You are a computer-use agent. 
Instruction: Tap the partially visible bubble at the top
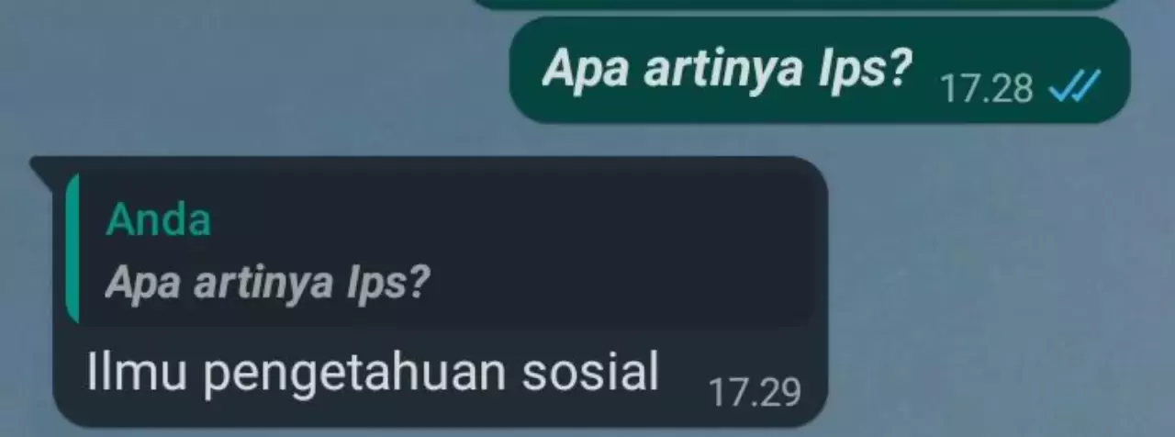coord(799,5)
